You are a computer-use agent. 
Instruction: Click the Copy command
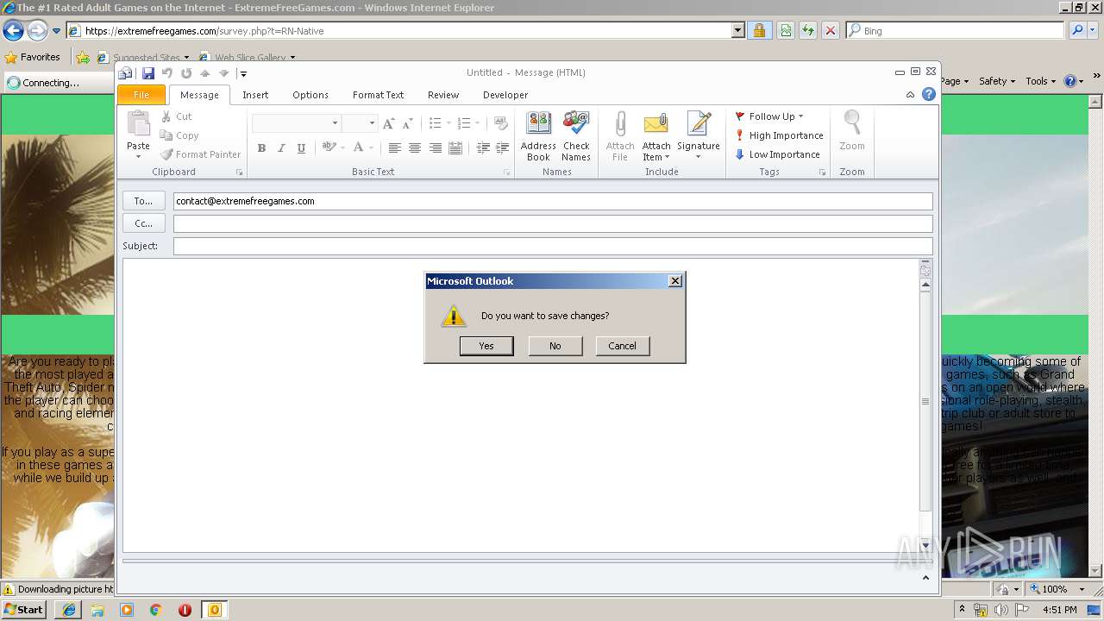click(x=179, y=135)
